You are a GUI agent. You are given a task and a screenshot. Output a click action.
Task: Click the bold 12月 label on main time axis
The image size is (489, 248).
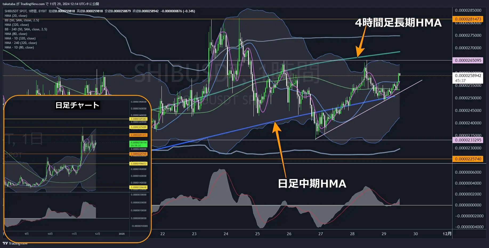(447, 234)
